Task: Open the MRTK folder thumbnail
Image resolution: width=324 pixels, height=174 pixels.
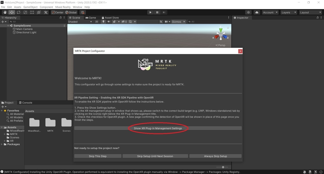Action: click(x=50, y=125)
